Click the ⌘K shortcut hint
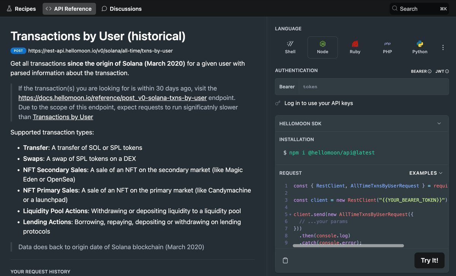456x276 pixels. [x=443, y=9]
